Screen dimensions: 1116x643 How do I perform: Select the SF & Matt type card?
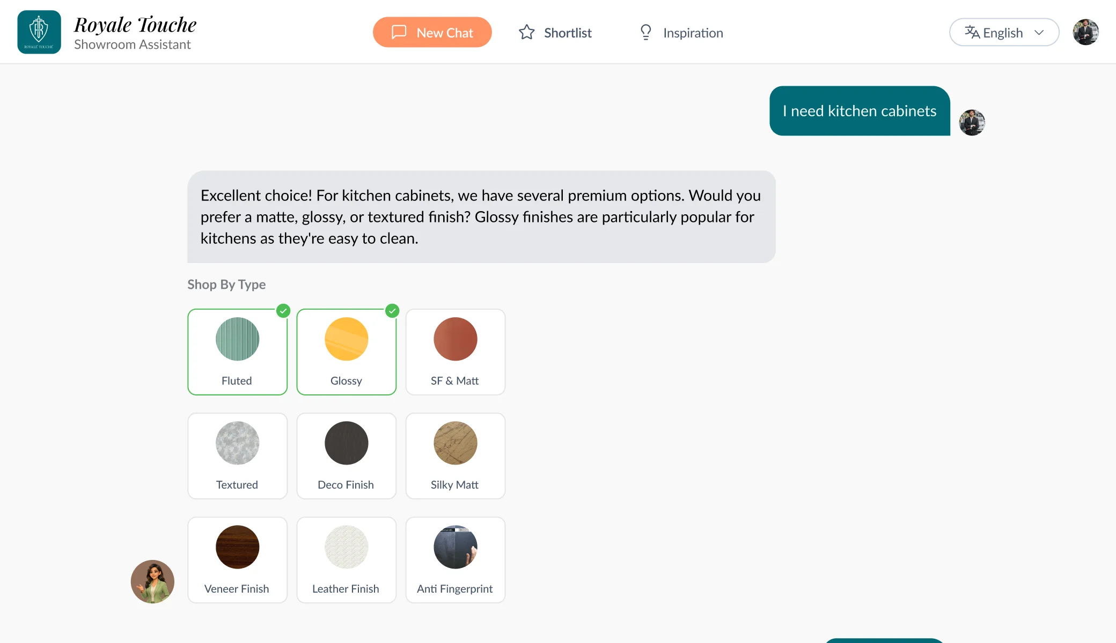455,352
